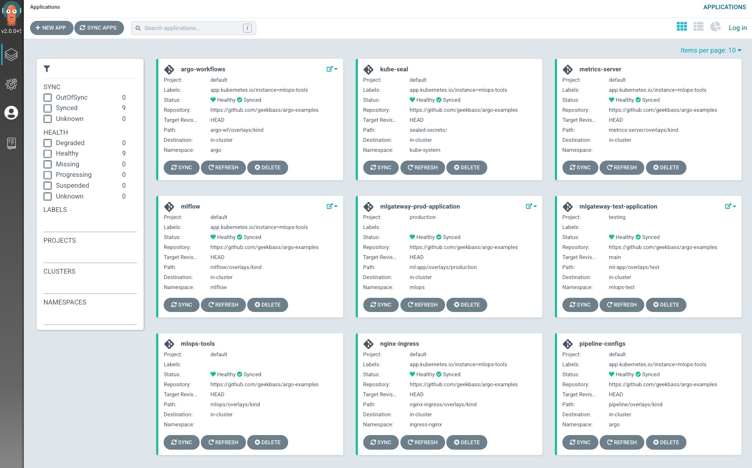The image size is (752, 468).
Task: Click the CLUSTERS filter input area
Action: pyautogui.click(x=90, y=286)
